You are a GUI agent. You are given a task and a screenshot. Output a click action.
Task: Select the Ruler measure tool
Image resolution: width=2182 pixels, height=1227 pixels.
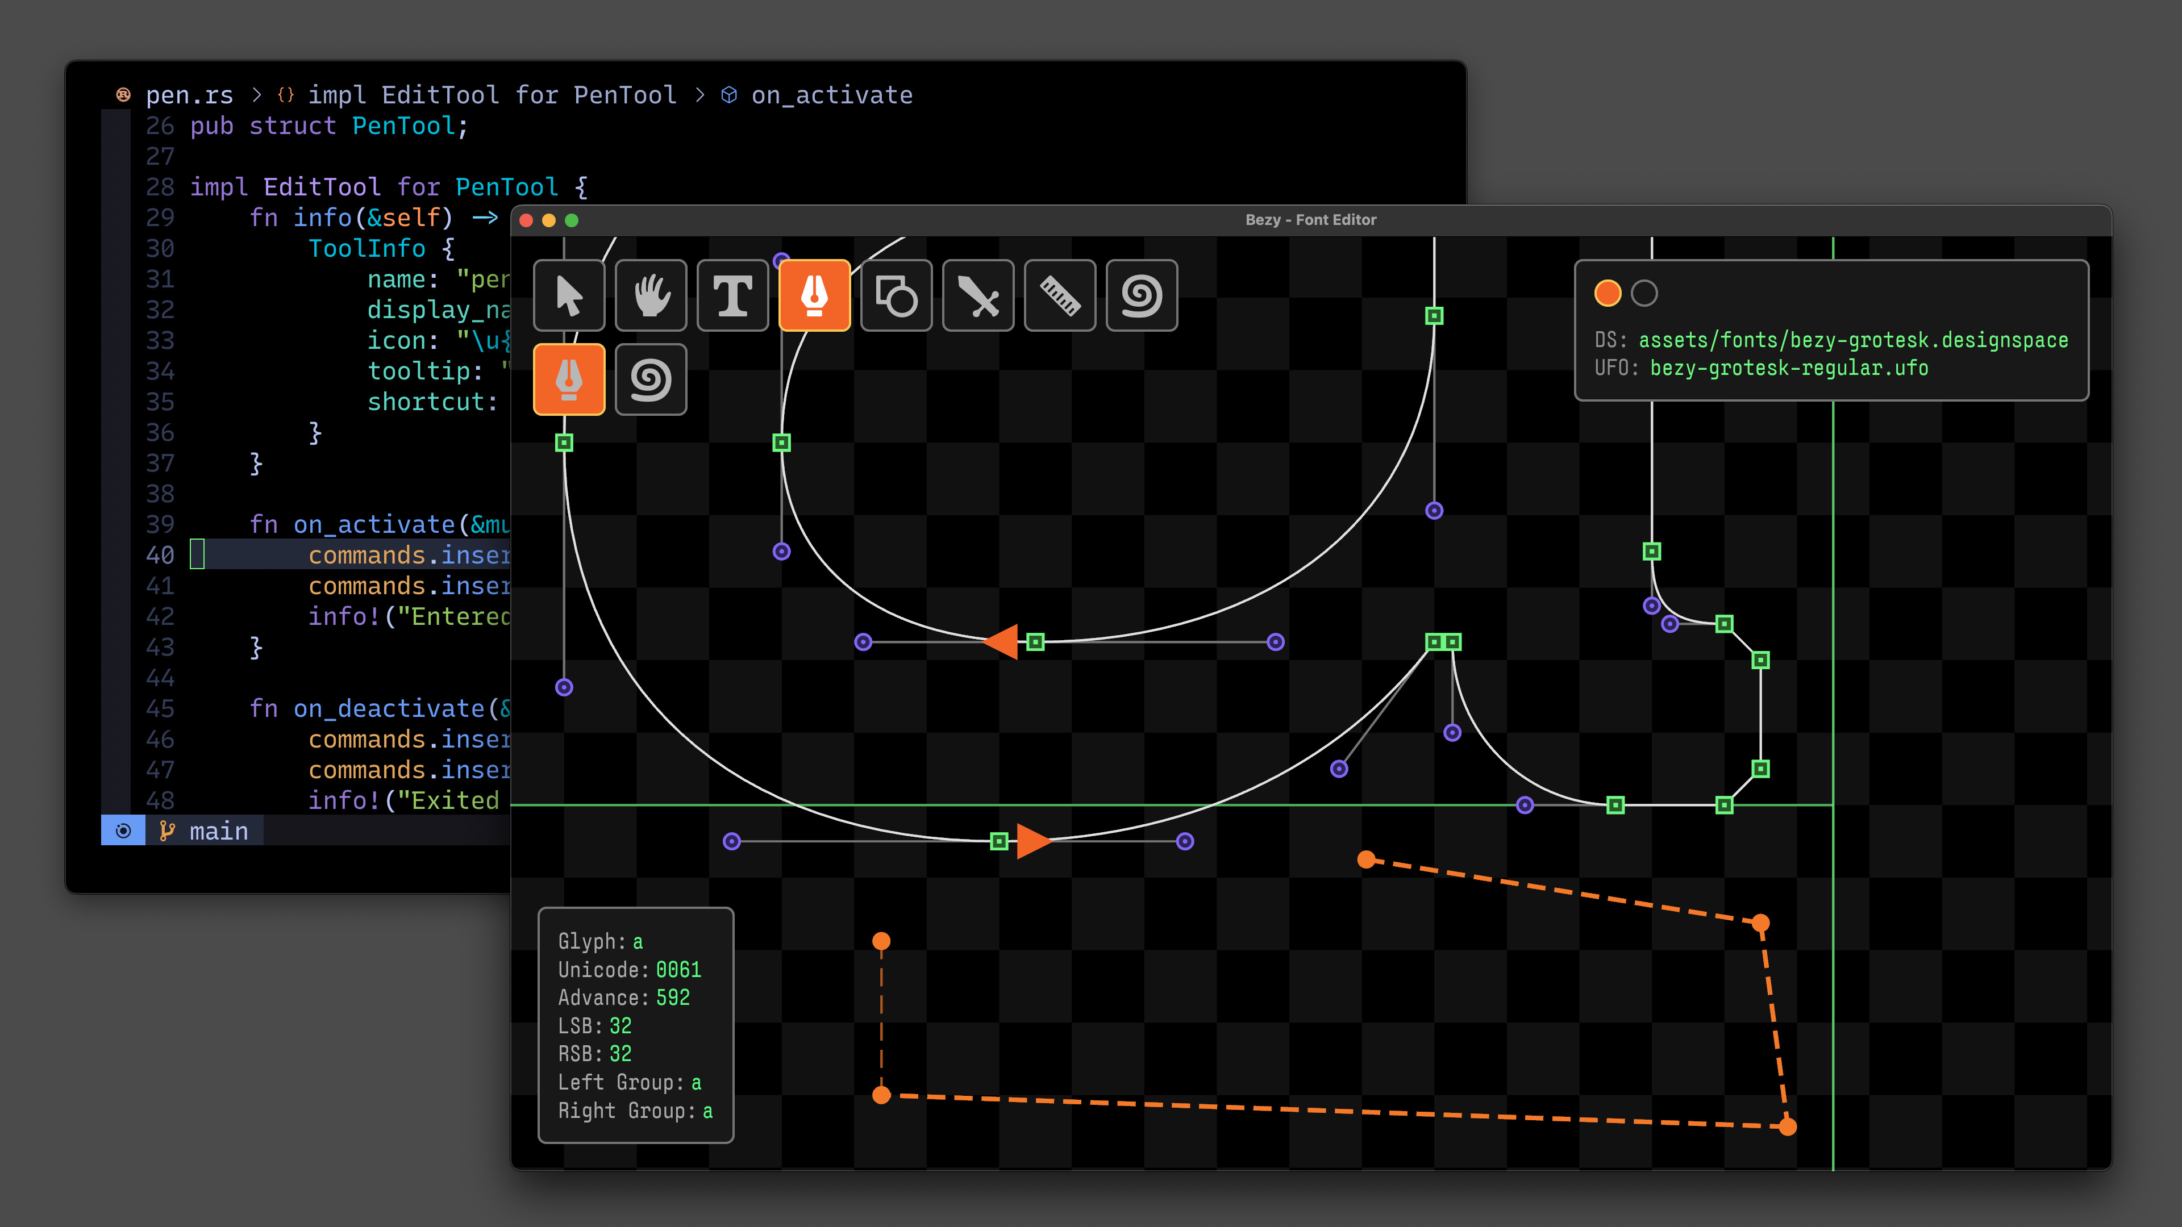1060,295
